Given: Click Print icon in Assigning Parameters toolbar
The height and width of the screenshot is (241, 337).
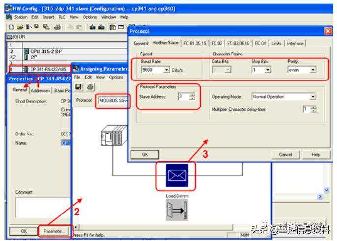Looking at the screenshot, I should click(x=90, y=87).
